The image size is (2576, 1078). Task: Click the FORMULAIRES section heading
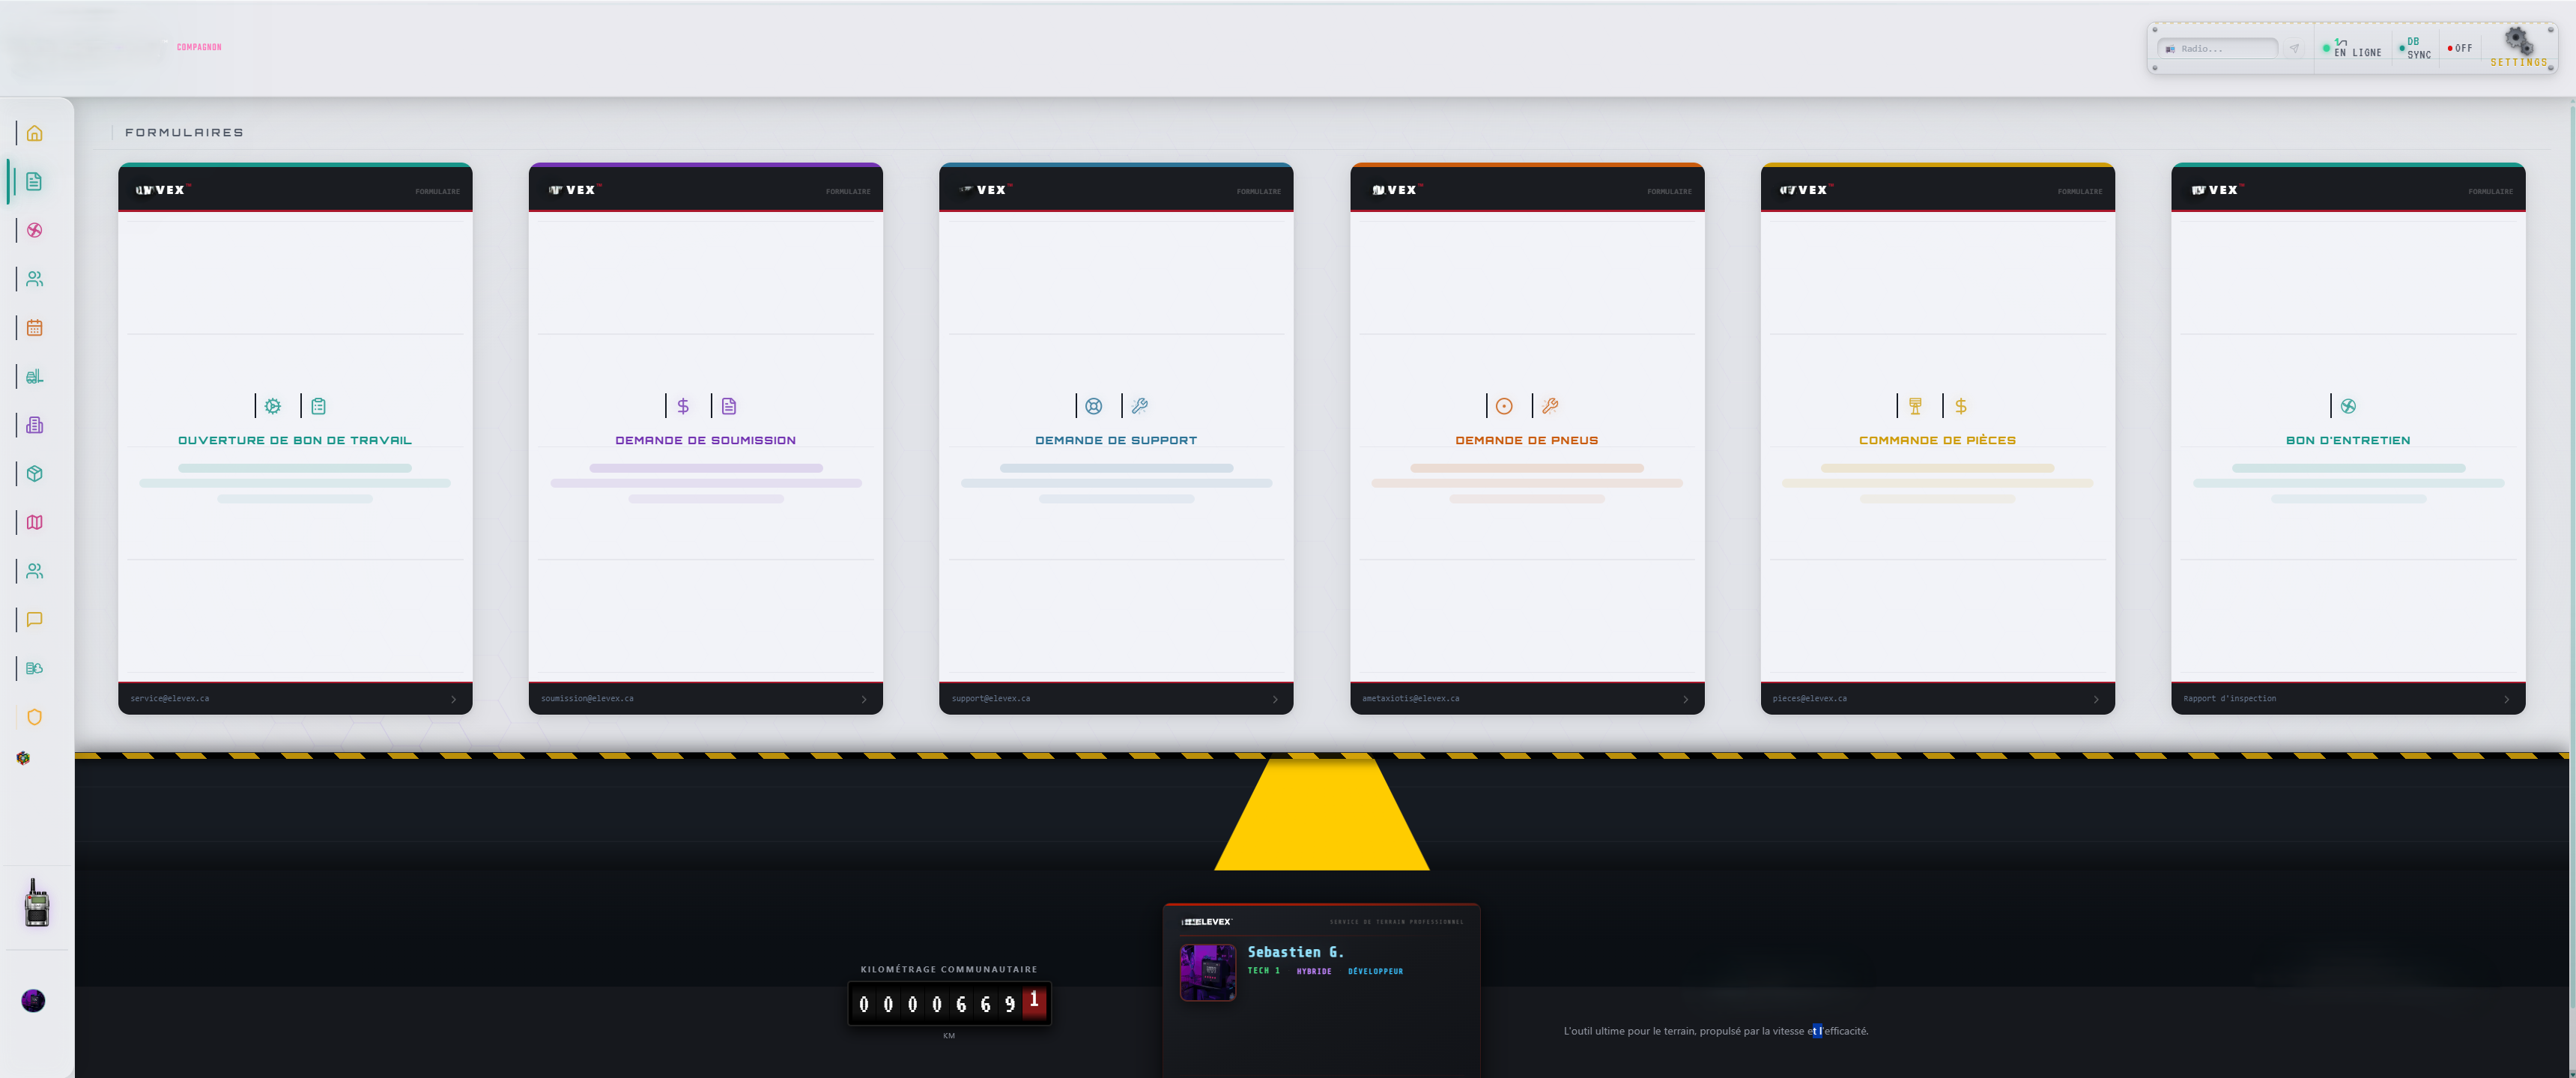[184, 132]
